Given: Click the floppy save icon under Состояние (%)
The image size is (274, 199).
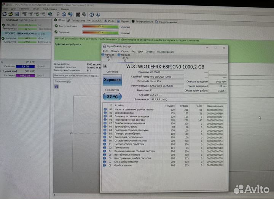Looking at the screenshot, I should [x=56, y=86].
